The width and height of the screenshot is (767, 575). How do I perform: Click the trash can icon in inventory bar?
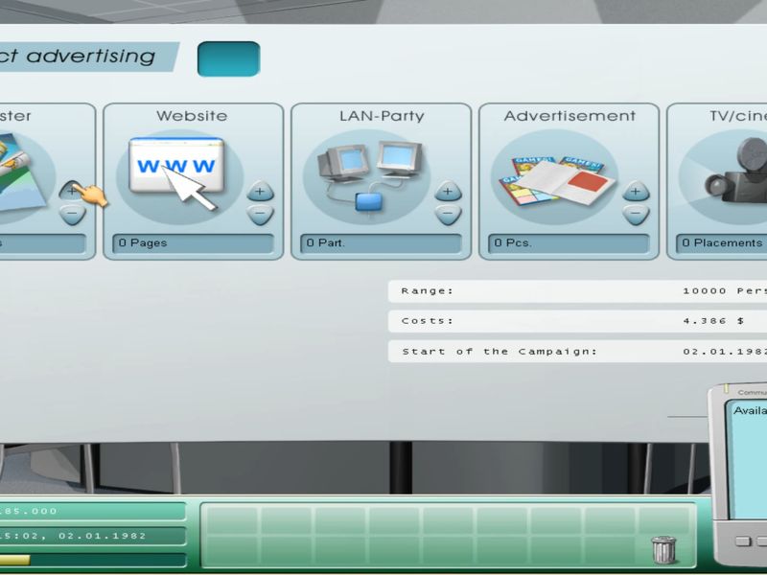tap(663, 549)
